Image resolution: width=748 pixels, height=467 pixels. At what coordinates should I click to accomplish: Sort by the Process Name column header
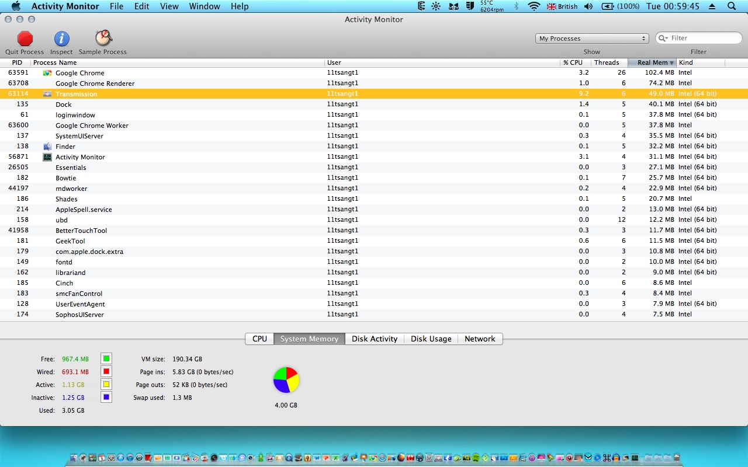tap(178, 62)
